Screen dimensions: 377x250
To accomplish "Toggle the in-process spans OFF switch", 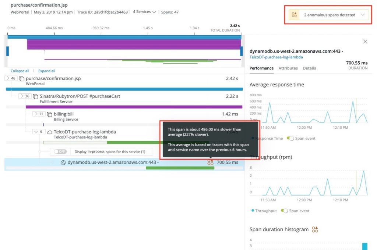I will (60, 151).
